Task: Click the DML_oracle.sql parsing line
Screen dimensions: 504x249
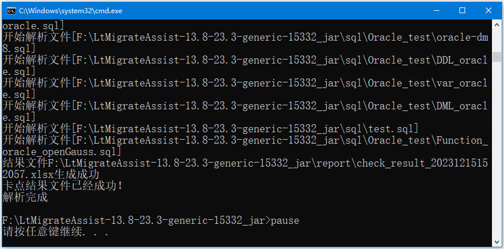Action: tap(245, 112)
